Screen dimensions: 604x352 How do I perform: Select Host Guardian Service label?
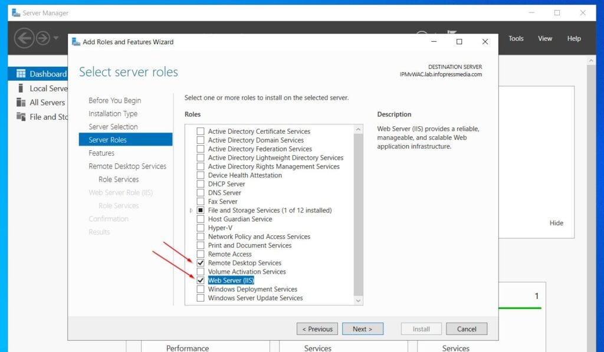[240, 219]
